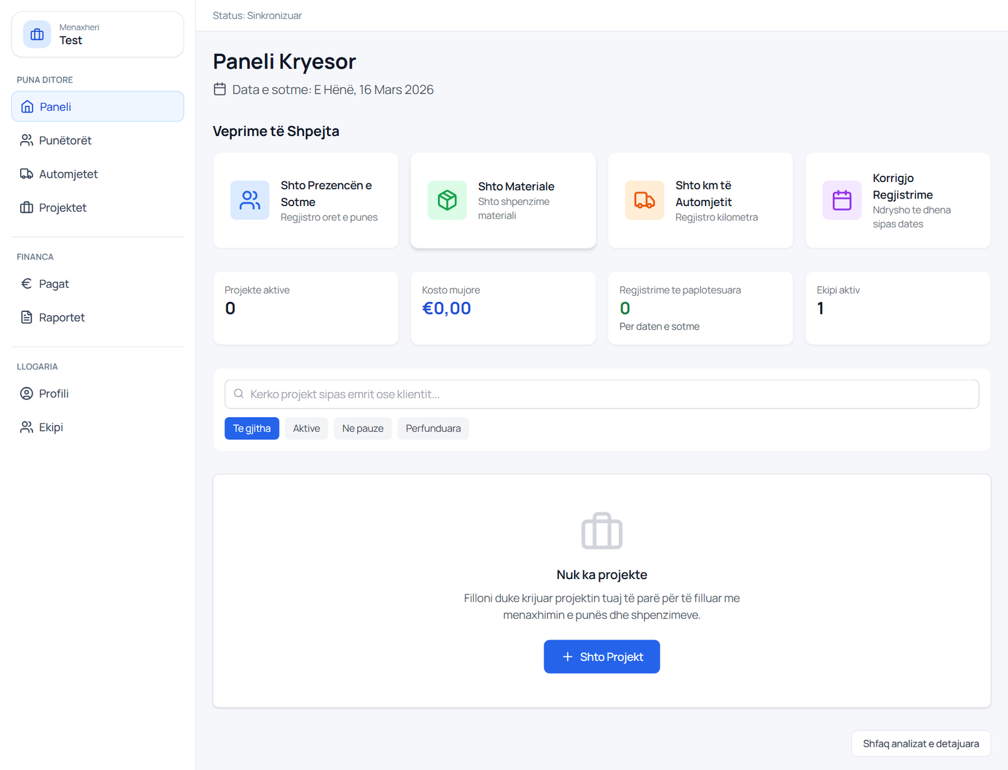
Task: Select the Te gjitha filter chip
Action: [252, 428]
